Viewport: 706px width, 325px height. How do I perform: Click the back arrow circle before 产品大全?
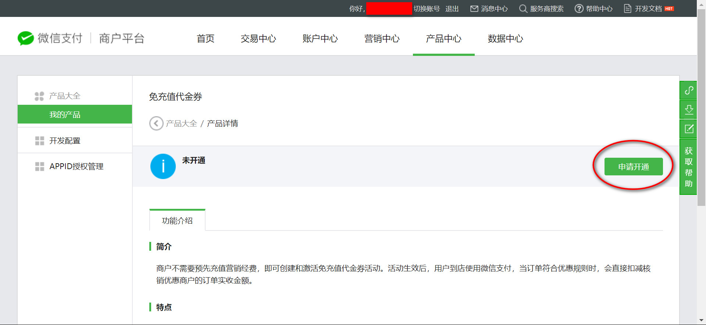coord(156,123)
